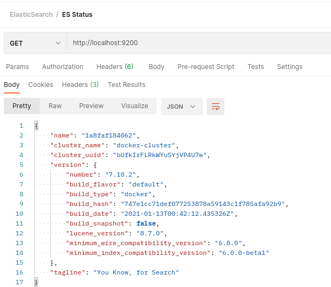Screen dimensions: 331x287
Task: Show the response Cookies tab
Action: (x=41, y=84)
